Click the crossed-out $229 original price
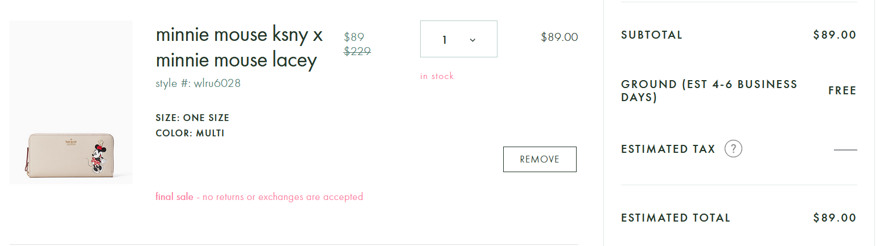 [357, 51]
